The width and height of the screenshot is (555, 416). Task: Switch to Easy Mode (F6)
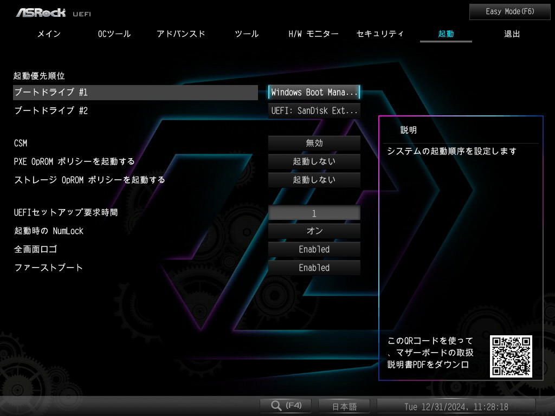pyautogui.click(x=509, y=12)
